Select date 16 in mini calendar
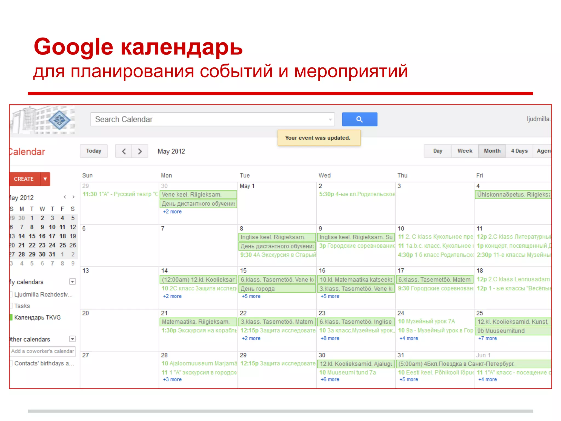561x421 pixels. (42, 236)
